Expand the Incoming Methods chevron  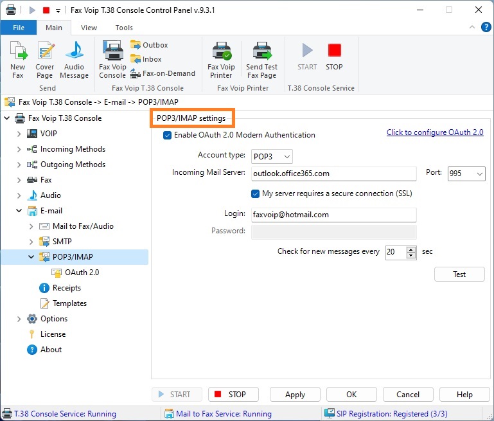tap(19, 149)
